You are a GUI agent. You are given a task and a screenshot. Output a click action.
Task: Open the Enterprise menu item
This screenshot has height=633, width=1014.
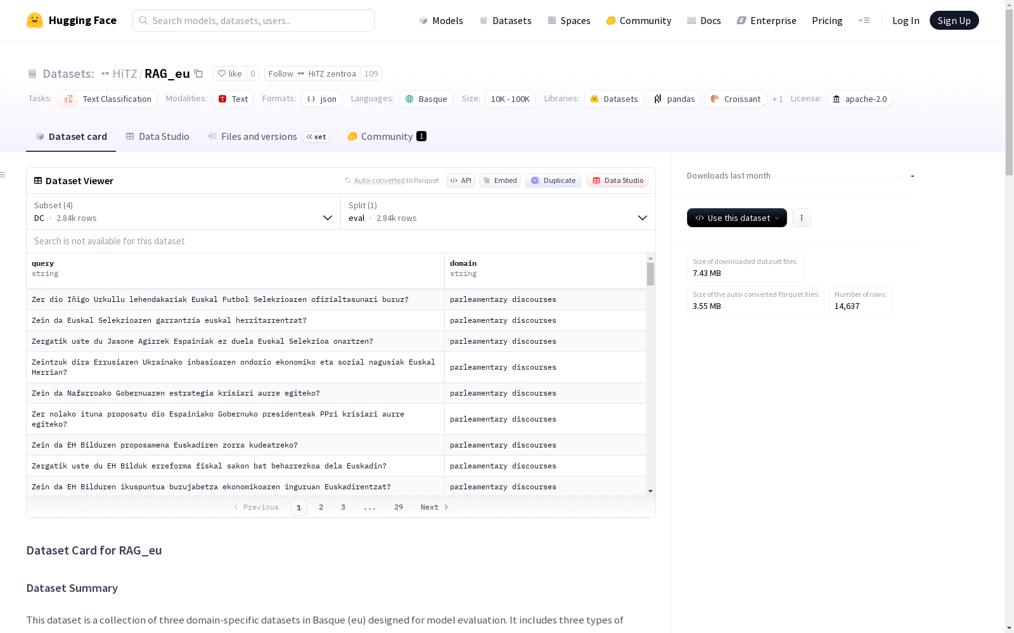[766, 20]
